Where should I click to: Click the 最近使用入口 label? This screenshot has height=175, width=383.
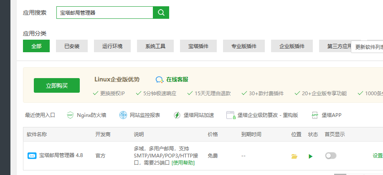pyautogui.click(x=40, y=115)
